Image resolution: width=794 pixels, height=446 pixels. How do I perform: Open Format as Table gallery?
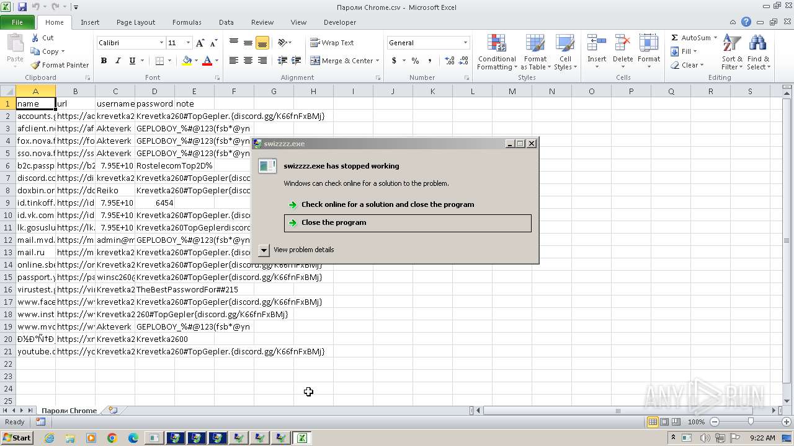point(535,53)
